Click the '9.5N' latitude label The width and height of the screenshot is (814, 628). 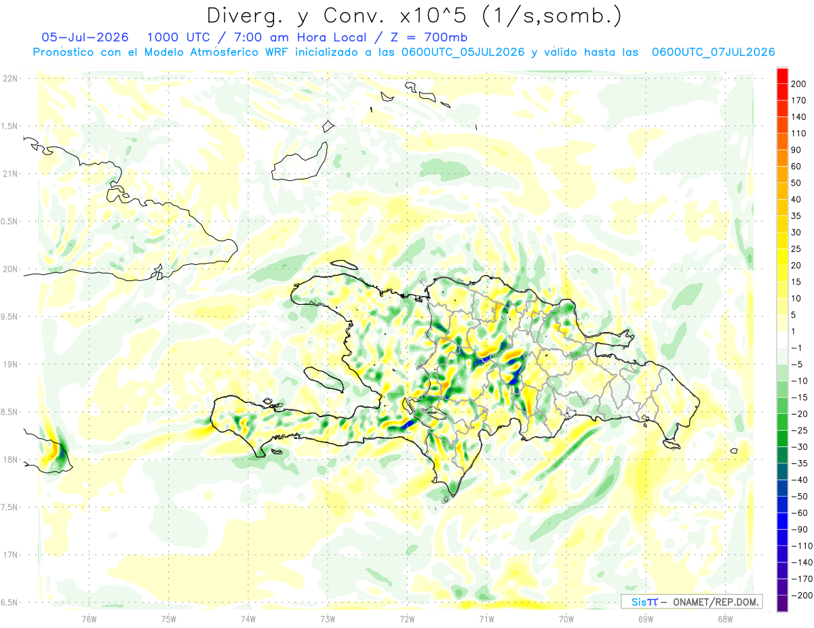(9, 316)
